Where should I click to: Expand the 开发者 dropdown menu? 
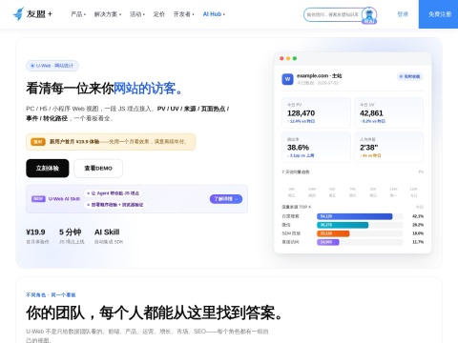[183, 14]
